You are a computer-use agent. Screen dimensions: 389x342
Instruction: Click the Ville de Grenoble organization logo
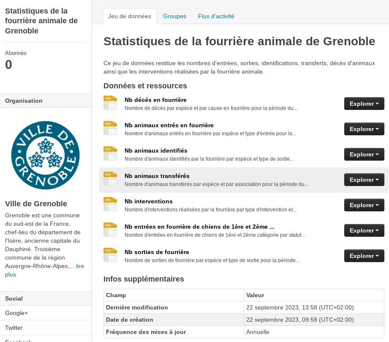[45, 155]
